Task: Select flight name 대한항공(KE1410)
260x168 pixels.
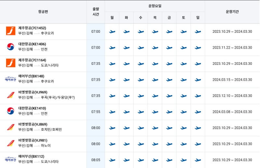Action: tap(32, 108)
